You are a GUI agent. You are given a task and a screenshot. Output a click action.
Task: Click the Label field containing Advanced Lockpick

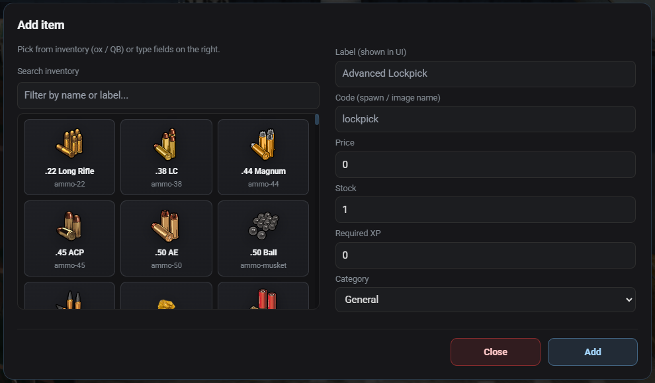pyautogui.click(x=486, y=74)
